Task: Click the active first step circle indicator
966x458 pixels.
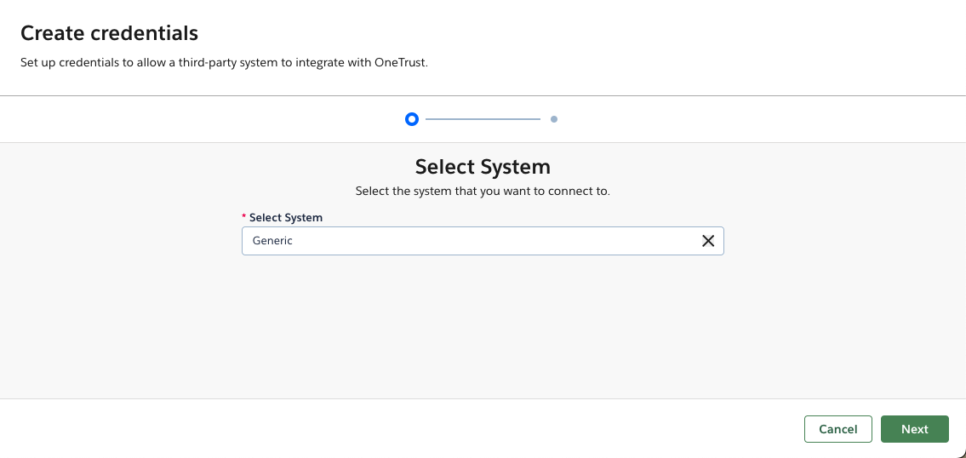Action: [412, 119]
